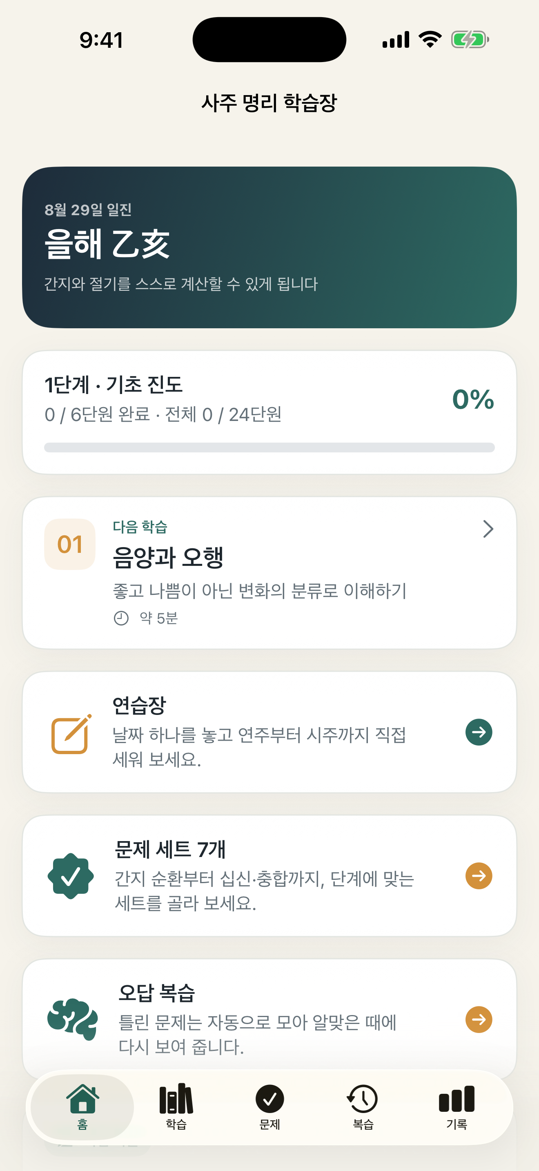Tap the 기초 진도 progress bar

pos(269,447)
